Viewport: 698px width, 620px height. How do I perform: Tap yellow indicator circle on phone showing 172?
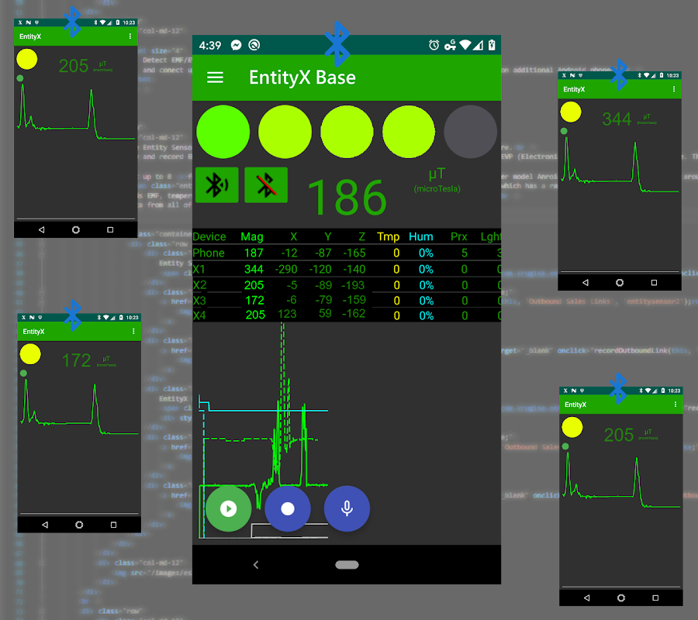tap(30, 354)
